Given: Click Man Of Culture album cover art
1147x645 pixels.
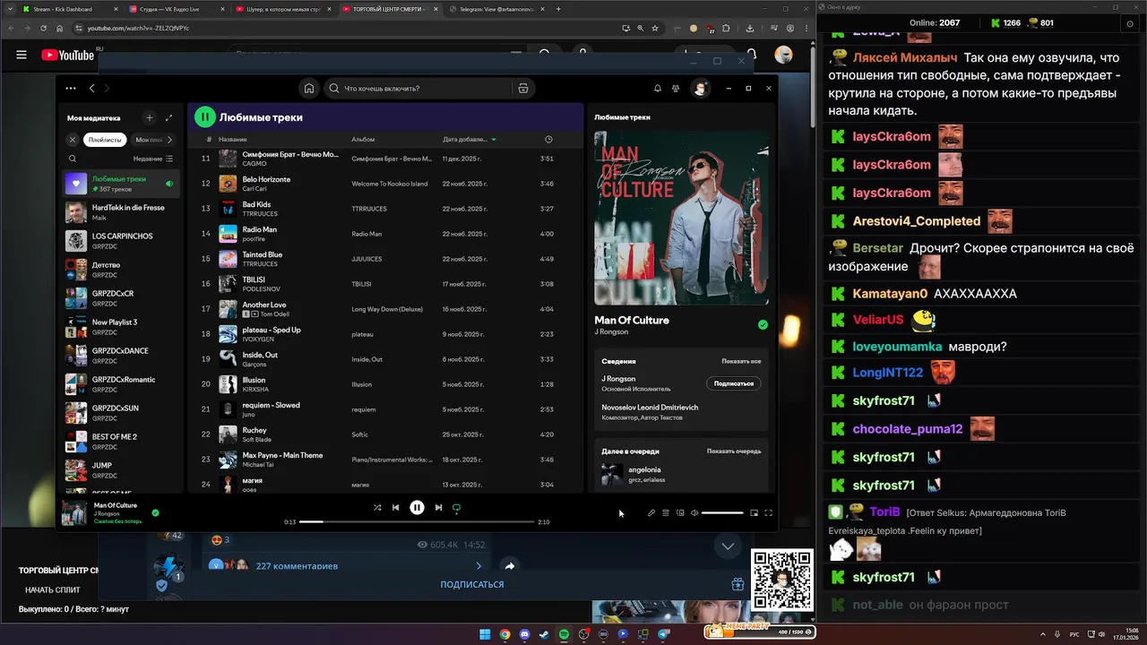Looking at the screenshot, I should 681,218.
